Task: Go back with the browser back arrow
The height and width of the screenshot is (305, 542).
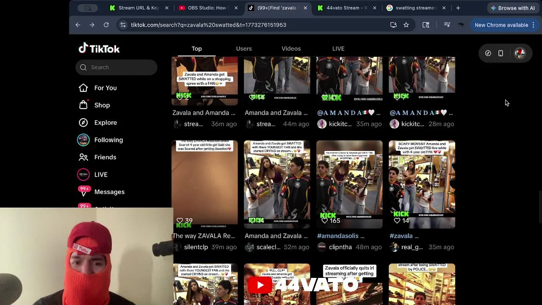Action: 78,25
